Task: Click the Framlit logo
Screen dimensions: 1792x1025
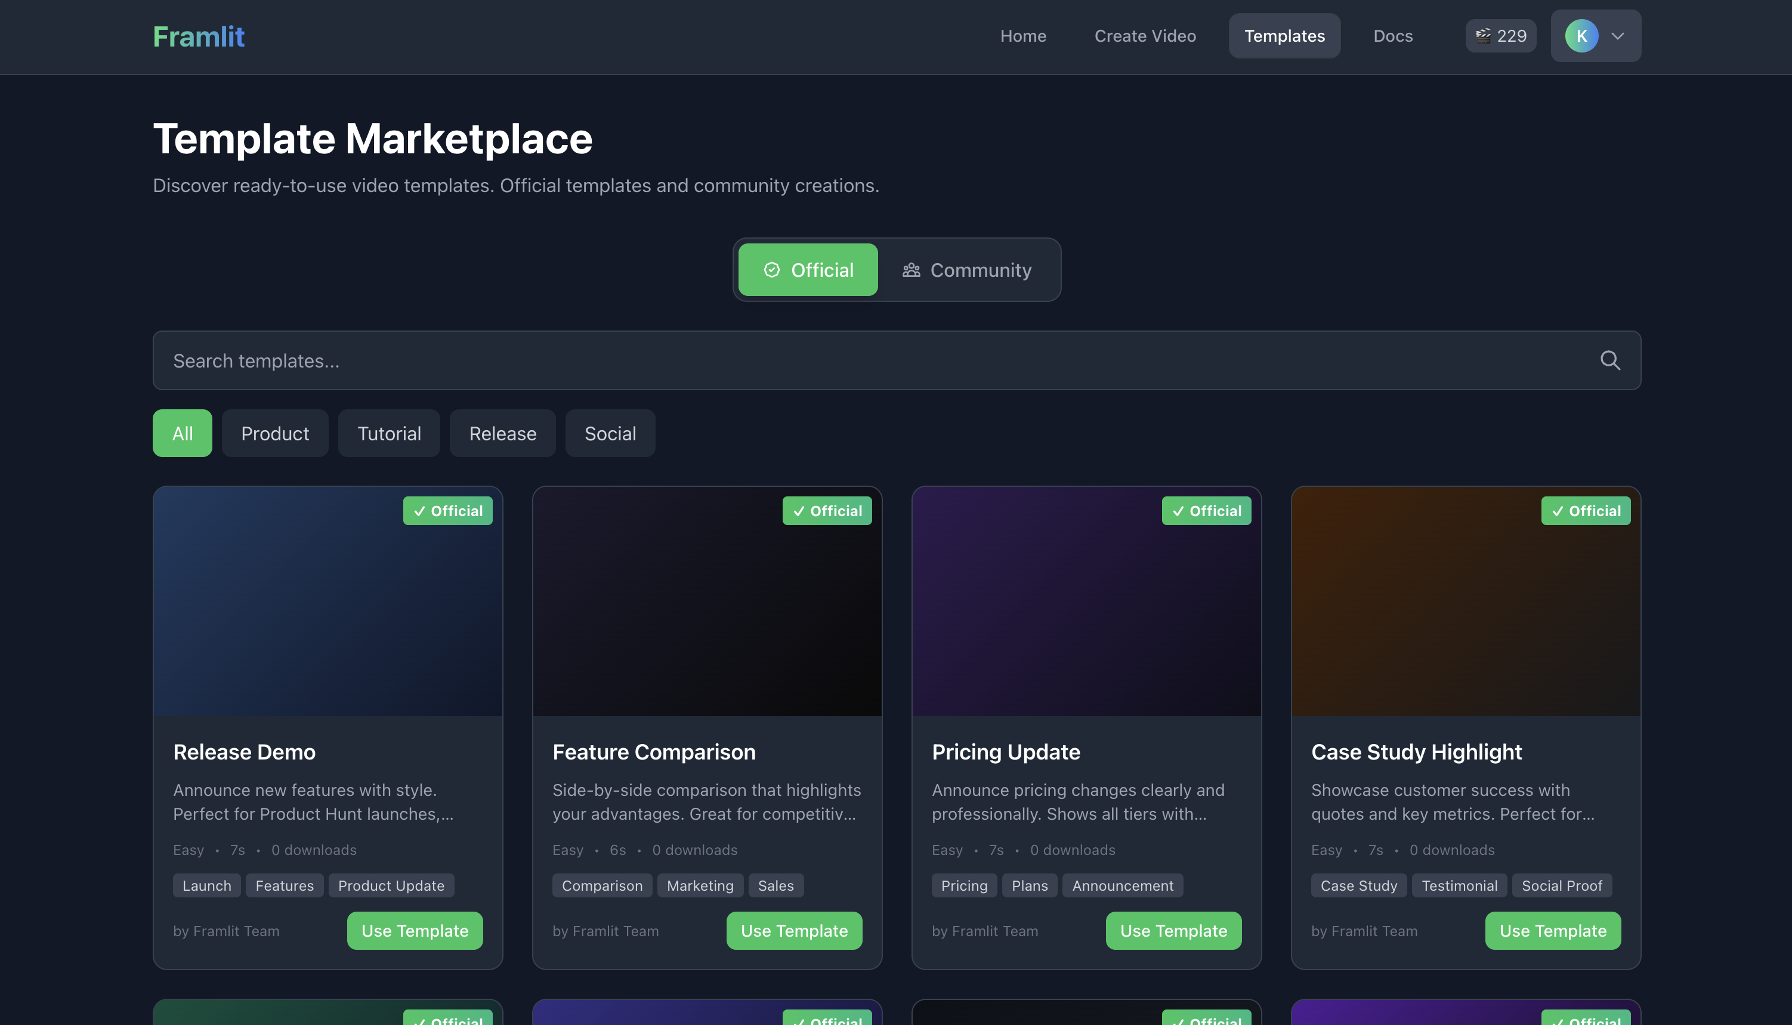Action: click(x=199, y=36)
